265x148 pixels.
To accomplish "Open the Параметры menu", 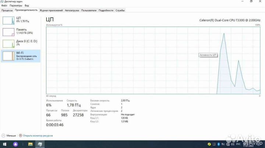I will (x=16, y=6).
